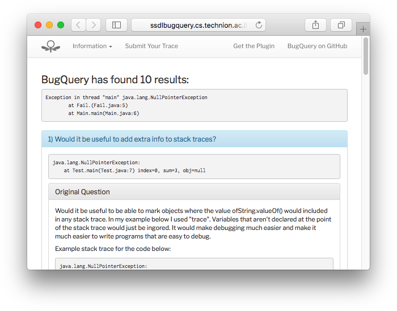Image resolution: width=397 pixels, height=311 pixels.
Task: Close the Safari window with the red button
Action: (x=38, y=25)
